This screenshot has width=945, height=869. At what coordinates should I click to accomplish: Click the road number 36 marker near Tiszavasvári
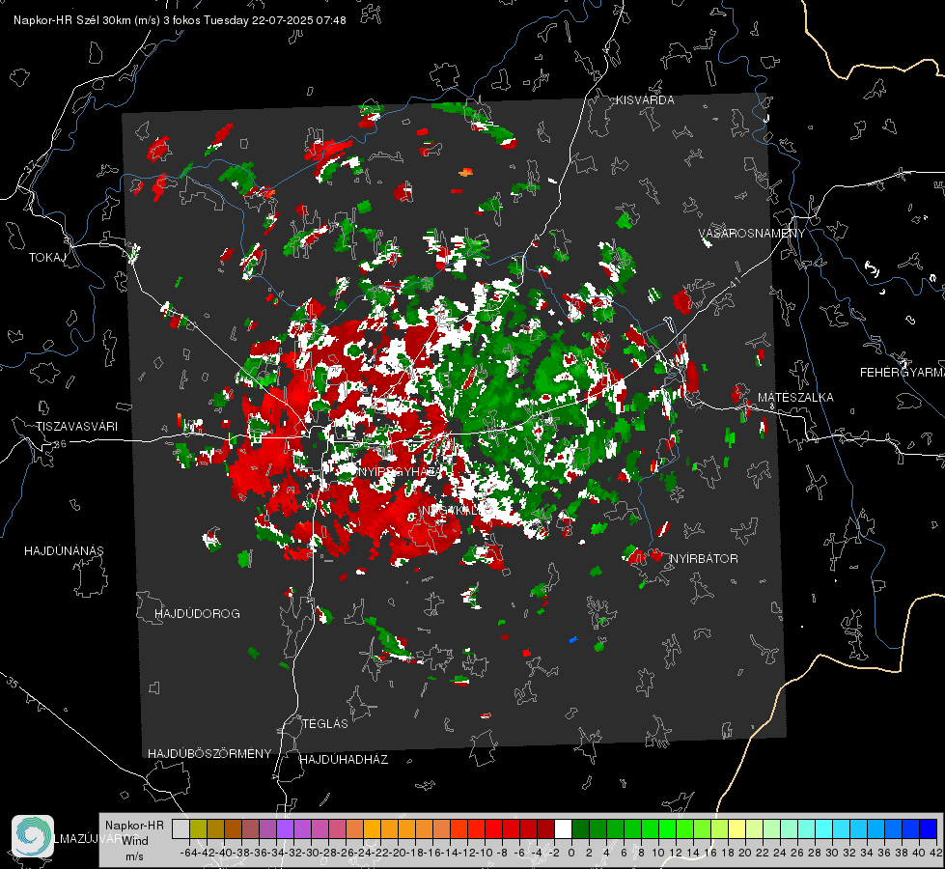point(60,444)
